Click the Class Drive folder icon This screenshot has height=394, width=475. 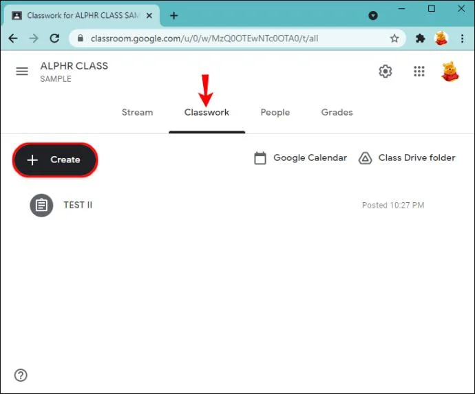(x=366, y=158)
